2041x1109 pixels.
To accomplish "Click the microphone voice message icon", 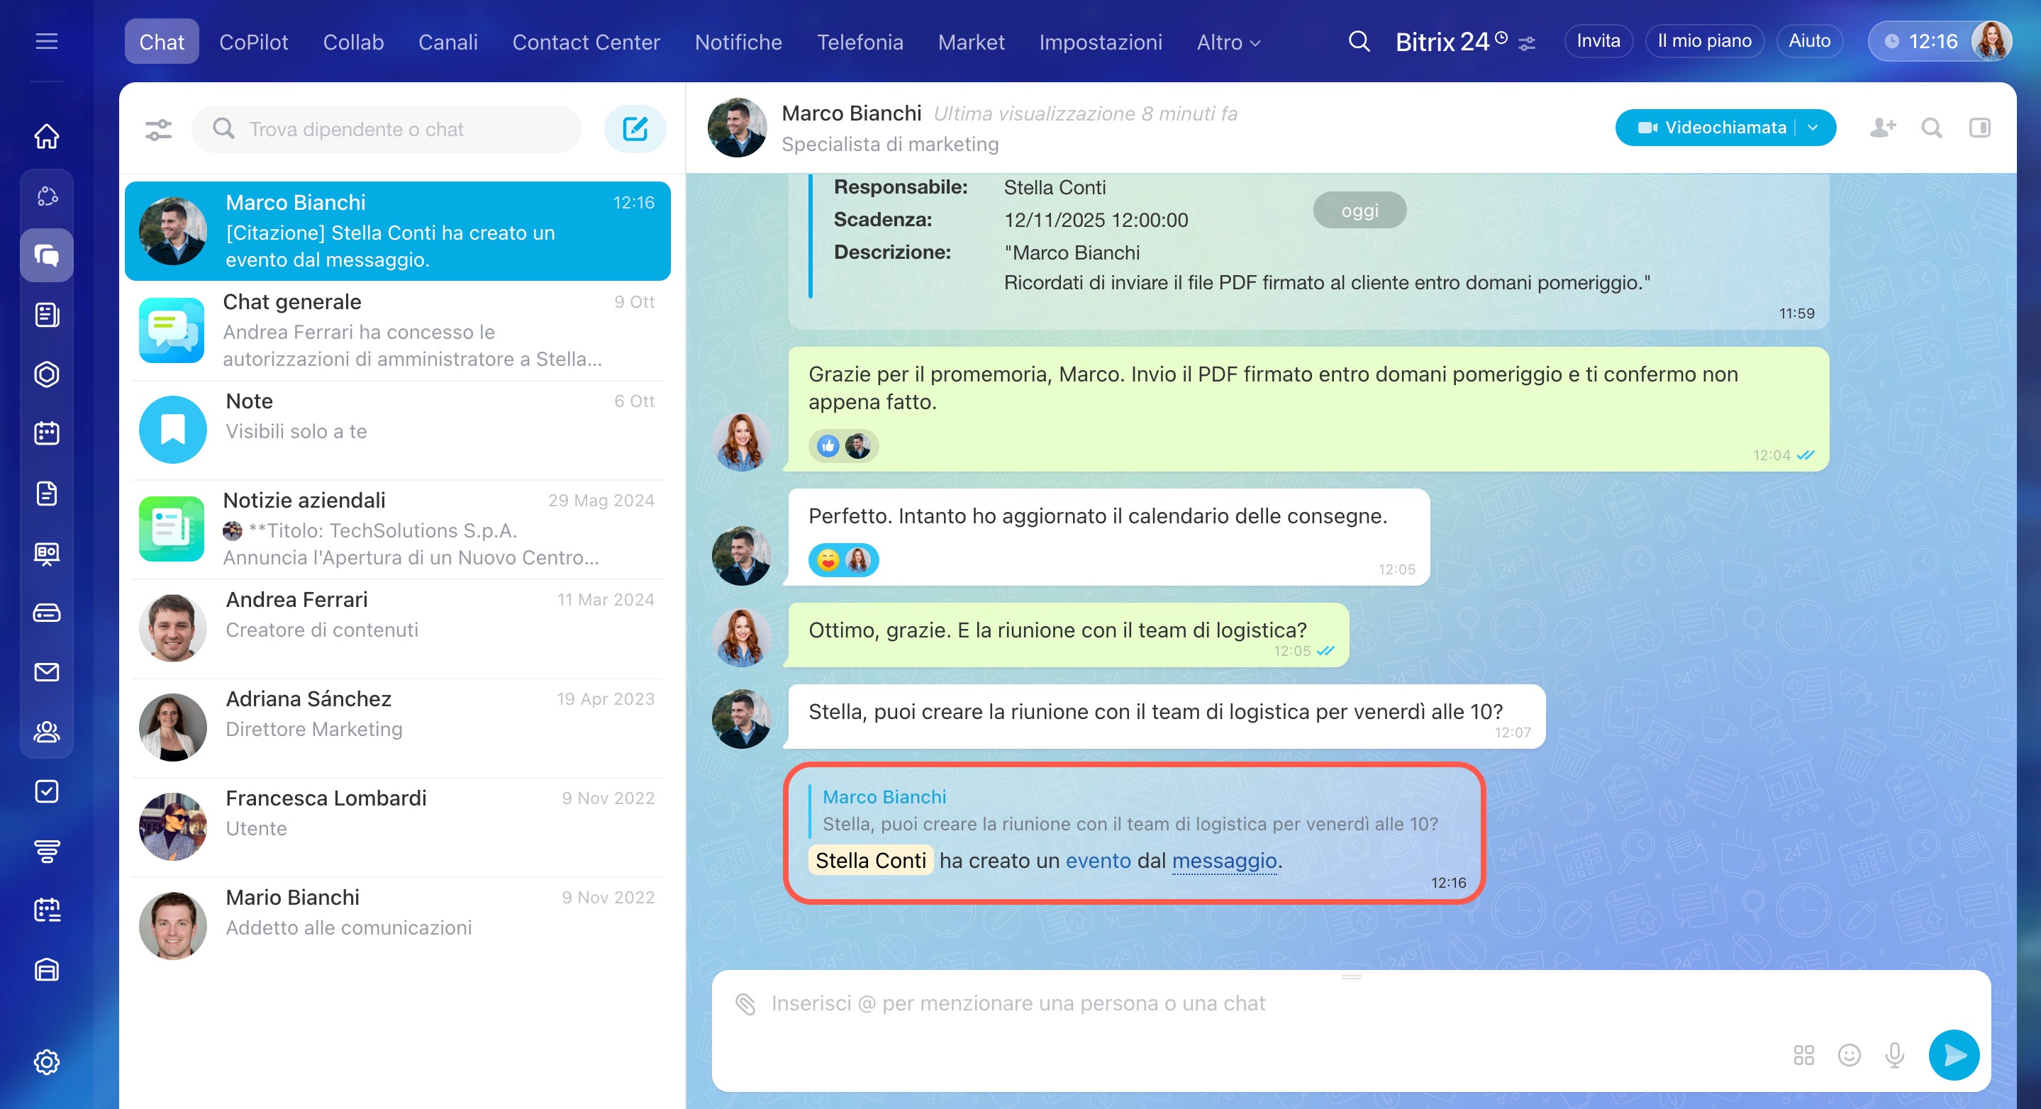I will coord(1894,1054).
